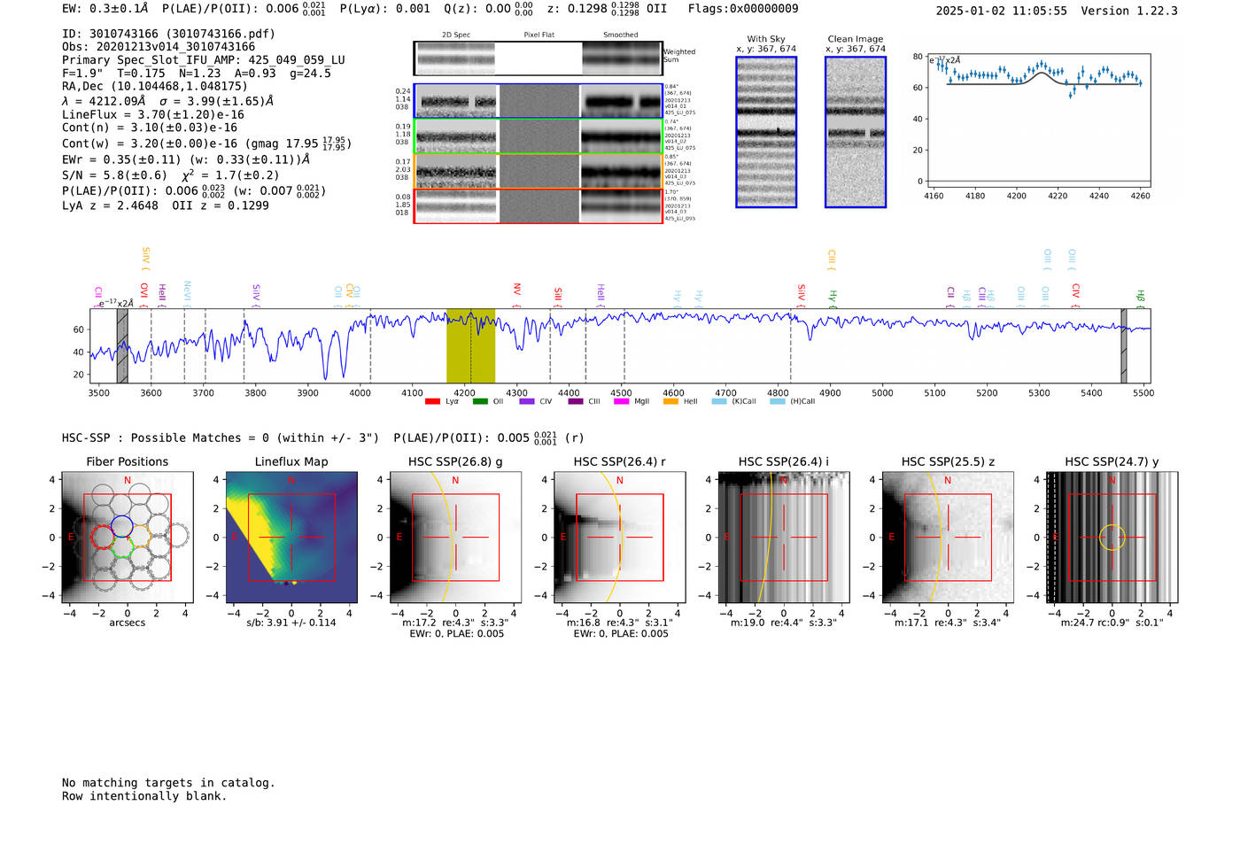Click the 'No matching targets in catalog.' text
This screenshot has height=844, width=1240.
(x=168, y=783)
